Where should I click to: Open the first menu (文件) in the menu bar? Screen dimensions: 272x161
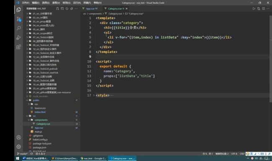(26, 3)
